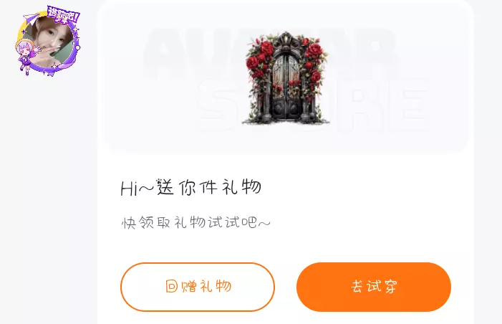Tap the Hi~送你件礼物 title text

pyautogui.click(x=190, y=188)
